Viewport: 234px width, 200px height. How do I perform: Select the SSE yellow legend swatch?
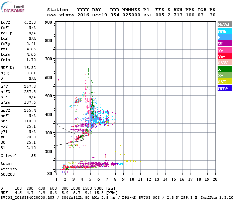point(225,82)
